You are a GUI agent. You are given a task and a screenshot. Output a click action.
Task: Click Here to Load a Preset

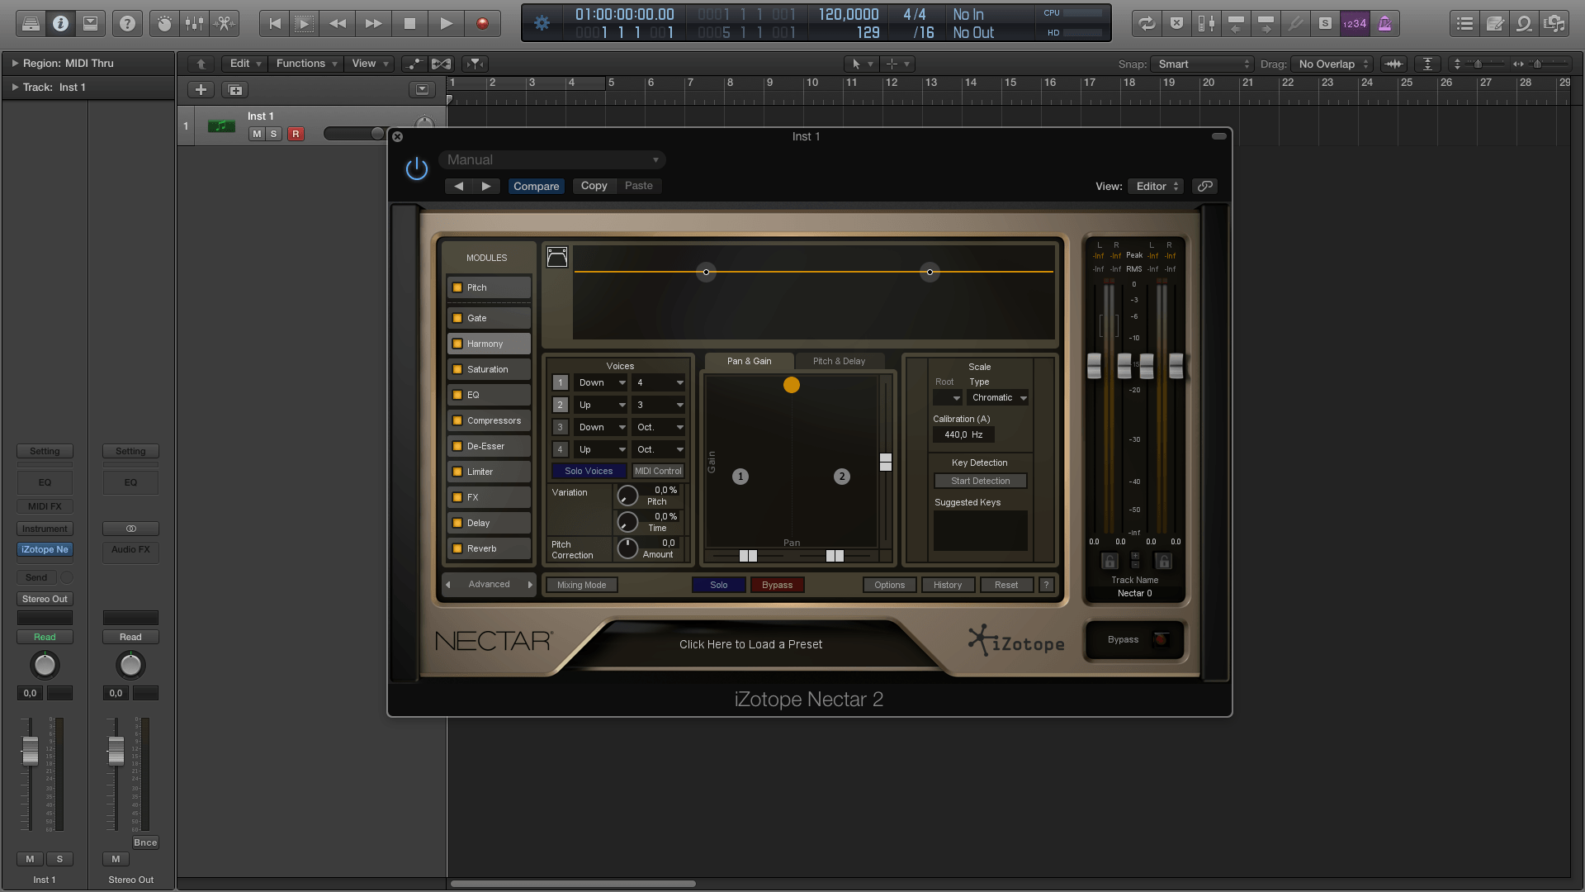point(751,644)
